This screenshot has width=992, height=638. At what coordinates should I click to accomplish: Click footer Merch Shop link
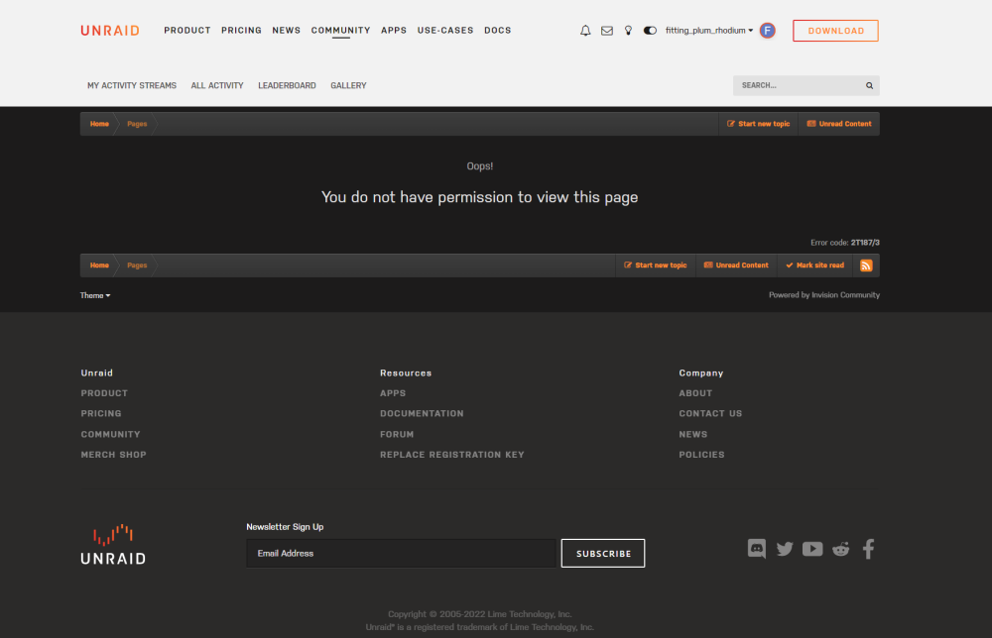coord(113,454)
